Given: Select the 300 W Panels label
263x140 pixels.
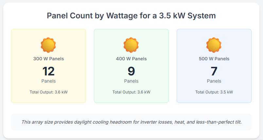Looking at the screenshot, I should point(48,59).
